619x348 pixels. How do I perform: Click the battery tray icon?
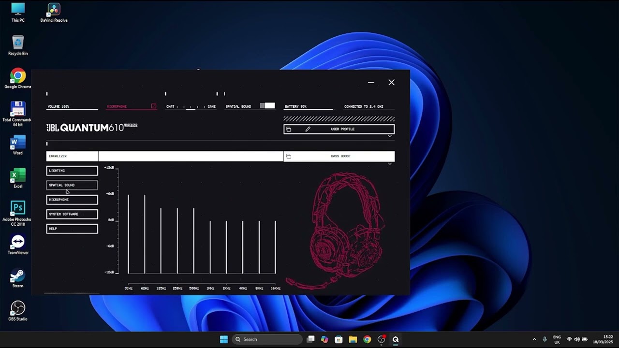point(585,339)
